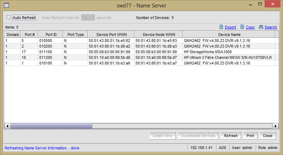
Task: Click the Search binoculars icon
Action: coord(261,27)
